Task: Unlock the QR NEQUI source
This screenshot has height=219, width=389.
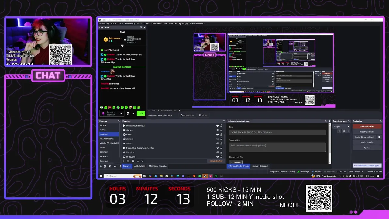Action: (221, 157)
